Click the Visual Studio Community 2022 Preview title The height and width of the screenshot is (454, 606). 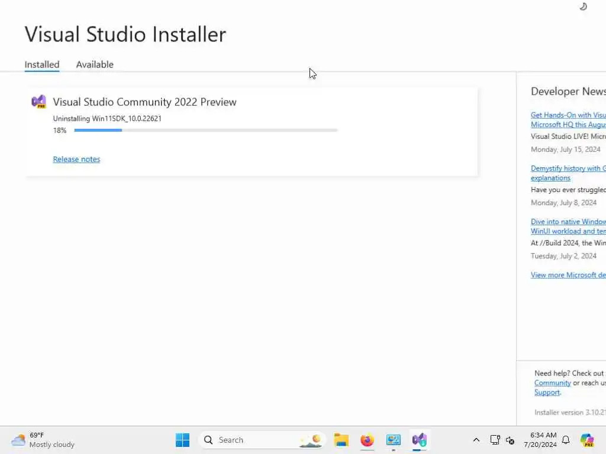coord(144,102)
